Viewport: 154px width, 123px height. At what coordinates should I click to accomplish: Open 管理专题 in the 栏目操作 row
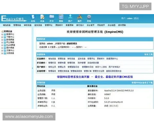pyautogui.click(x=62, y=63)
